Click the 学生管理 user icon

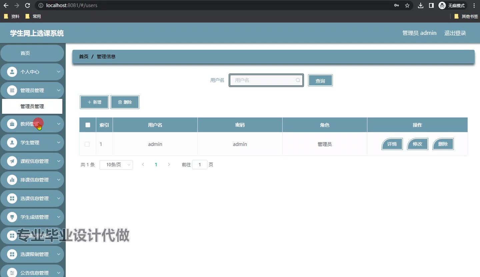pos(12,142)
